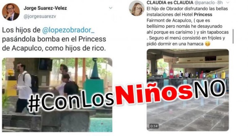Click the 0:14 video duration badge
Image resolution: width=248 pixels, height=136 pixels.
154,126
